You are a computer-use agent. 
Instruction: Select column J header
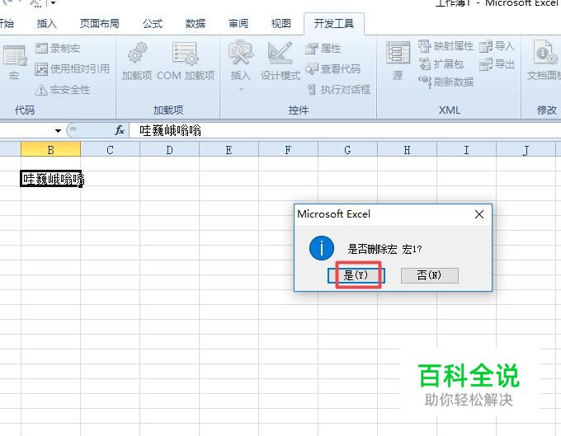pos(526,150)
